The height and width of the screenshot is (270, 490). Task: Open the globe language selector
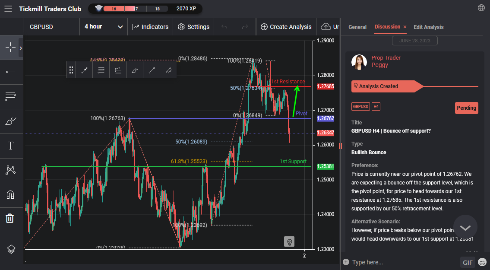pyautogui.click(x=481, y=8)
